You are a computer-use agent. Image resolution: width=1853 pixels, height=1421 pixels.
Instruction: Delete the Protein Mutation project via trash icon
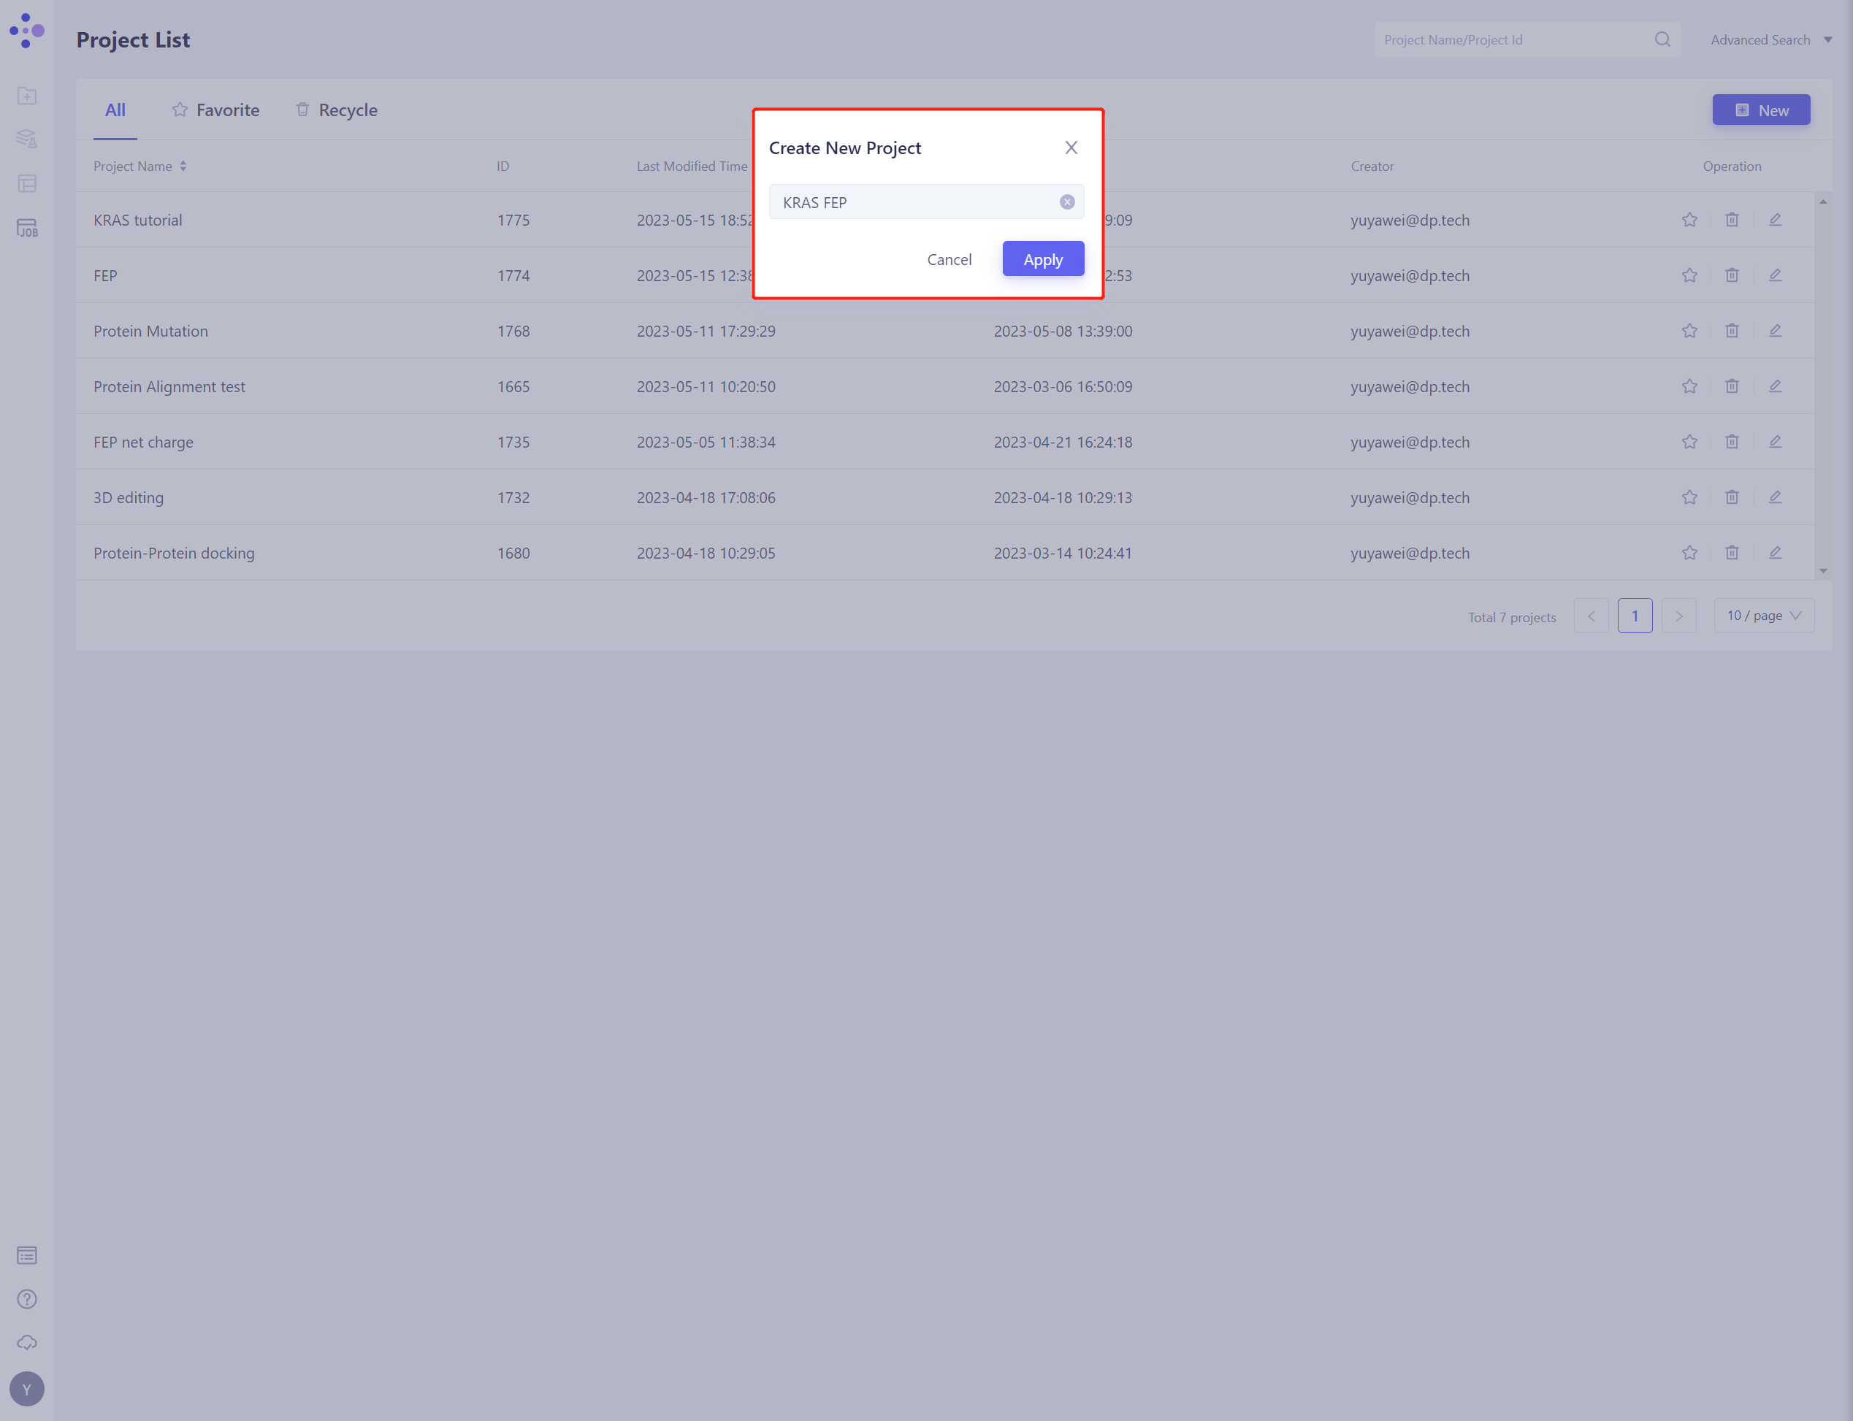click(x=1732, y=331)
